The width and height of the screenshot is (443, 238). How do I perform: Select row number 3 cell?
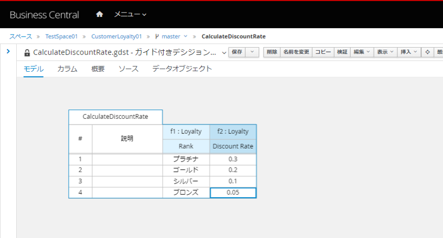80,182
